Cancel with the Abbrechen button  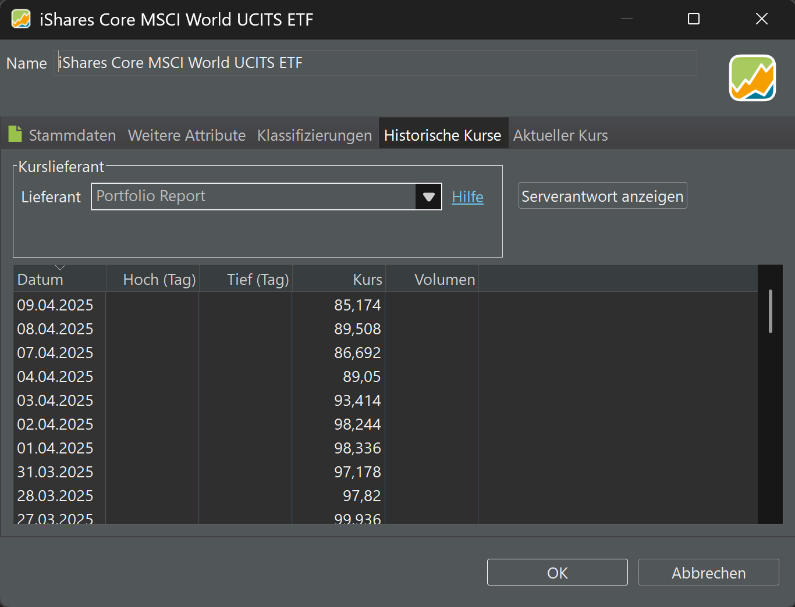tap(708, 573)
